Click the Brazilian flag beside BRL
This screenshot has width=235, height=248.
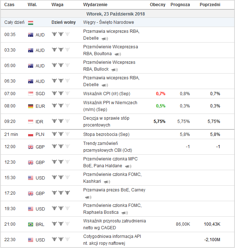pyautogui.click(x=31, y=224)
